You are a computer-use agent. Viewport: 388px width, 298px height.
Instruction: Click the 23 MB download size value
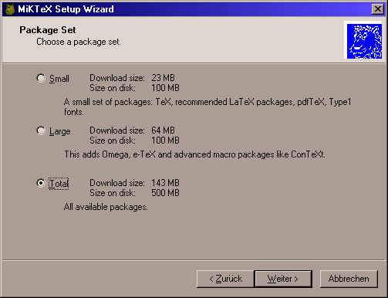(163, 78)
